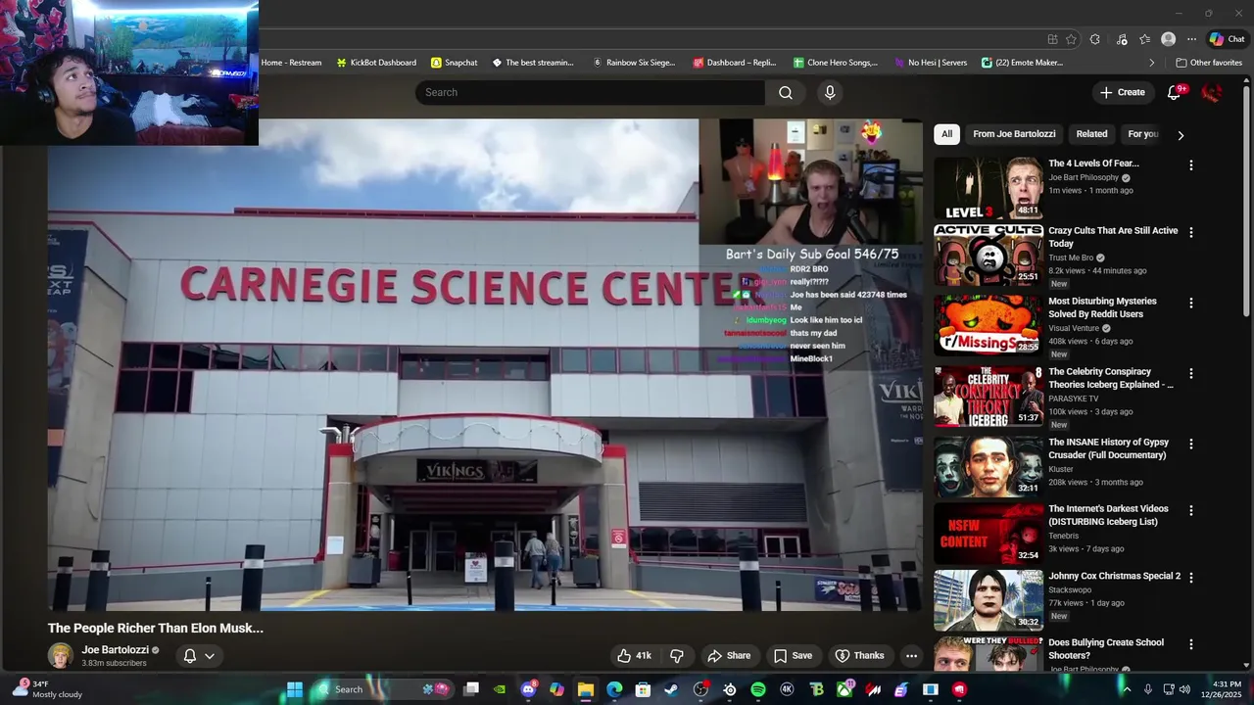
Task: Expand more favorites bar items chevron
Action: coord(1152,63)
